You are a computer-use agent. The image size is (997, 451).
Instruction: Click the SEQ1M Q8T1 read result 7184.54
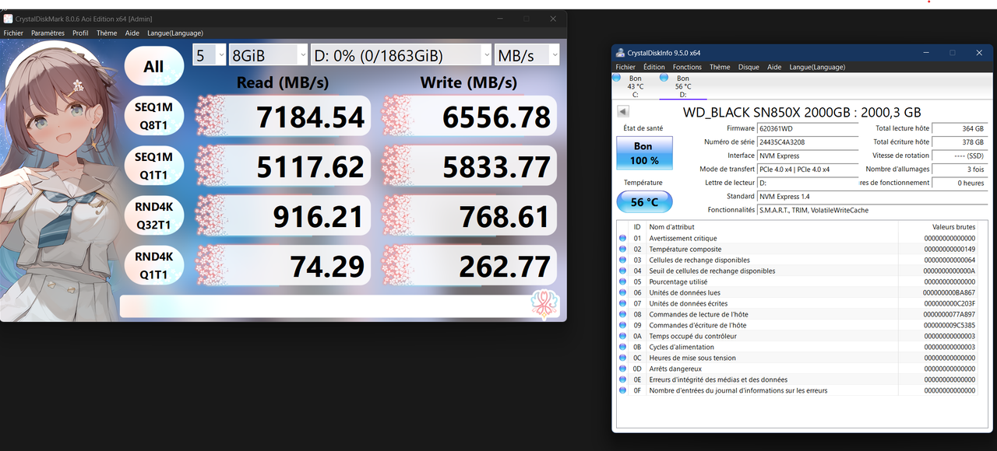[x=284, y=116]
